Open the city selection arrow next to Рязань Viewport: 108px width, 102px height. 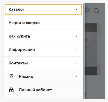[76, 76]
